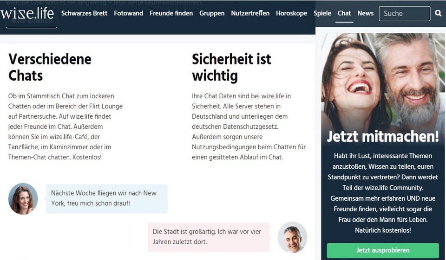
Task: Open the Nutzertreffen section
Action: coord(250,13)
